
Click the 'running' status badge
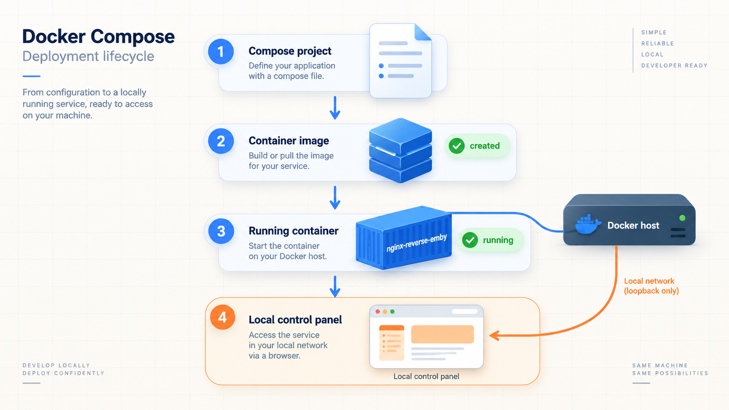point(490,240)
